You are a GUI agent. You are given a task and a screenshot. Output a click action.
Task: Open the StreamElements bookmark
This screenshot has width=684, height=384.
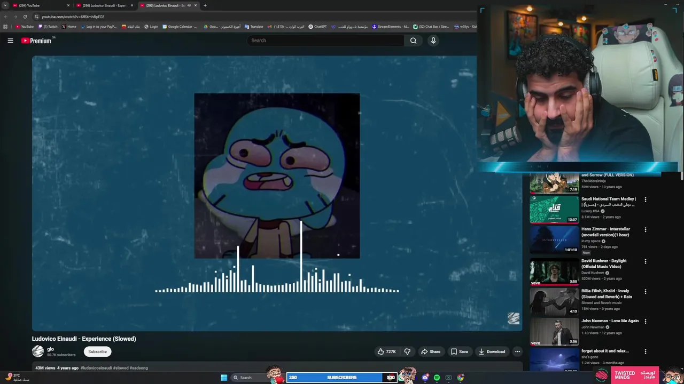coord(391,27)
